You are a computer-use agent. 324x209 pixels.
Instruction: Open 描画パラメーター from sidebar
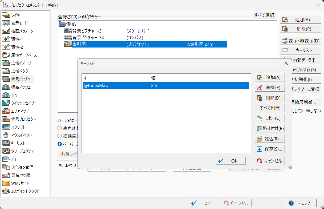pos(6,31)
